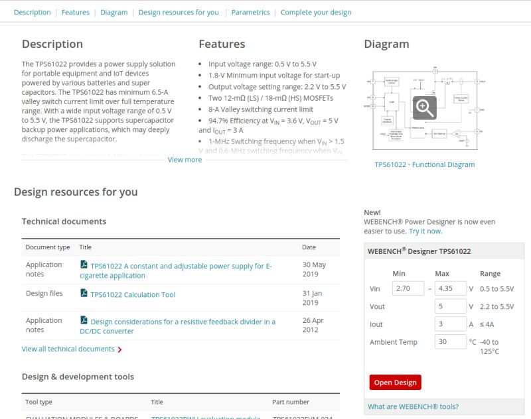Viewport: 531px width, 419px height.
Task: Click the functional diagram thumbnail image
Action: (425, 109)
